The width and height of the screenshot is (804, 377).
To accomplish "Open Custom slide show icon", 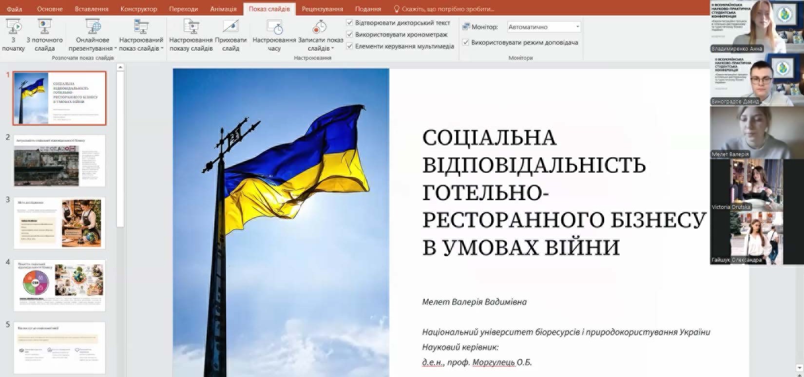I will coord(141,27).
